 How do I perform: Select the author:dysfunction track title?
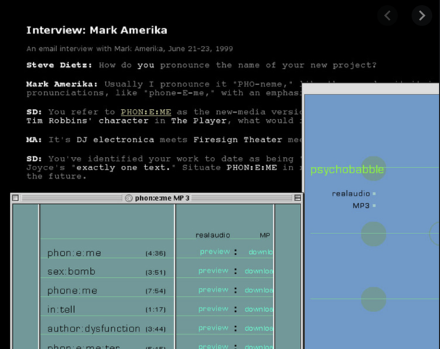tap(94, 329)
